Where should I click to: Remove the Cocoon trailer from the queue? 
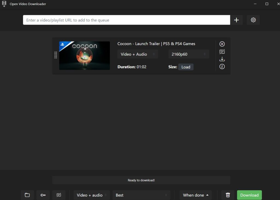222,44
